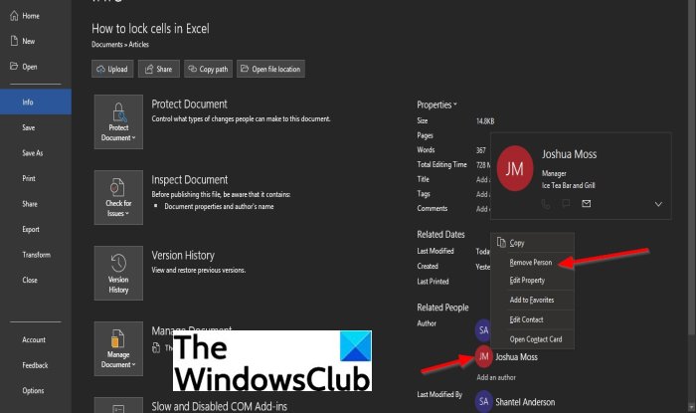
Task: Click the Add an author field
Action: click(x=496, y=377)
